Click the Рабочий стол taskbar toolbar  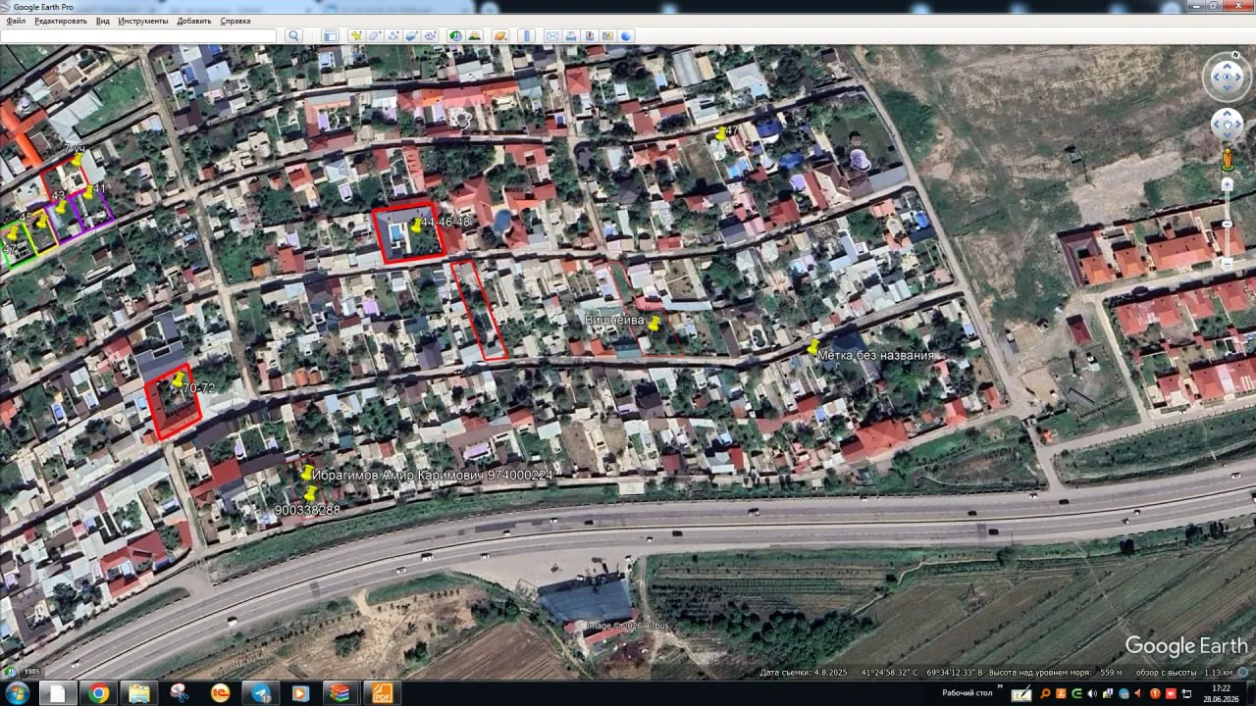pos(966,693)
